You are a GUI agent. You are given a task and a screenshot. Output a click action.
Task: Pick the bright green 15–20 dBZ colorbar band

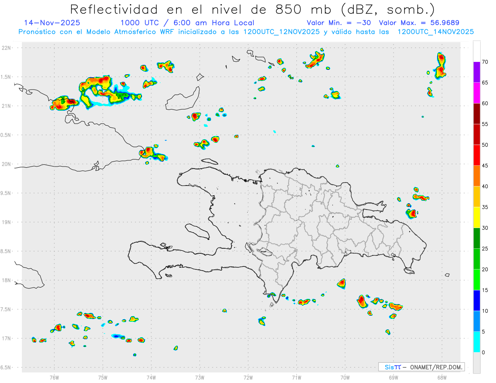[477, 280]
